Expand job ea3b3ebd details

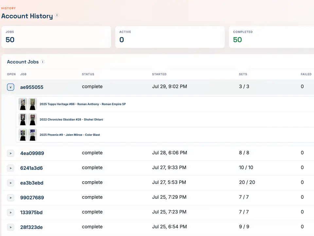[10, 183]
